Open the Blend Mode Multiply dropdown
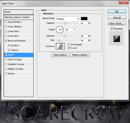Viewport: 130px width, 123px height. [x=68, y=19]
